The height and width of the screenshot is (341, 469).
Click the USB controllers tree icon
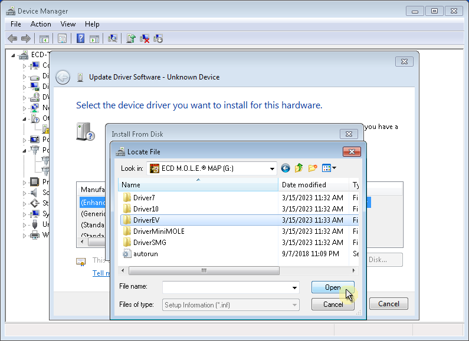35,224
